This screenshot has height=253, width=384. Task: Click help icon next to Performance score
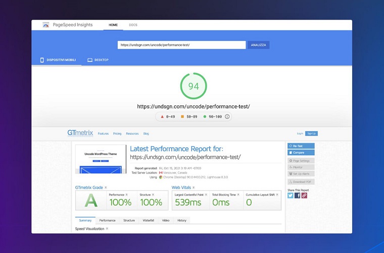[127, 195]
